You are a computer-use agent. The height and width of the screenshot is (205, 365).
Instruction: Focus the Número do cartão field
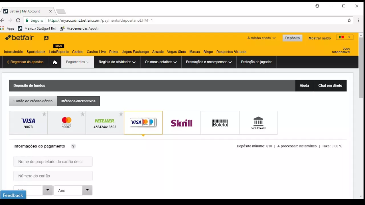point(53,176)
